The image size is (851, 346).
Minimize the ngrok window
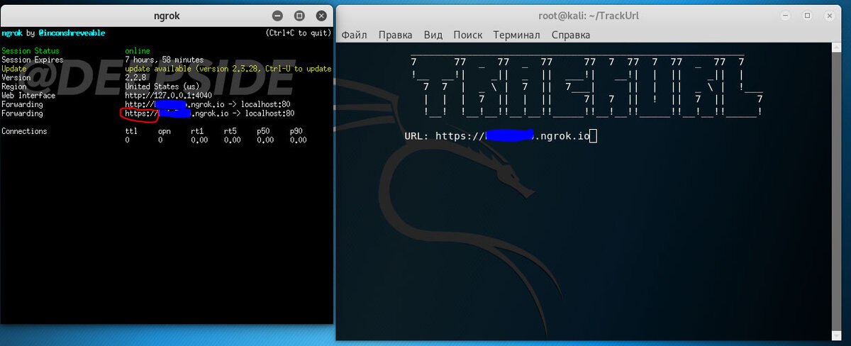(276, 15)
